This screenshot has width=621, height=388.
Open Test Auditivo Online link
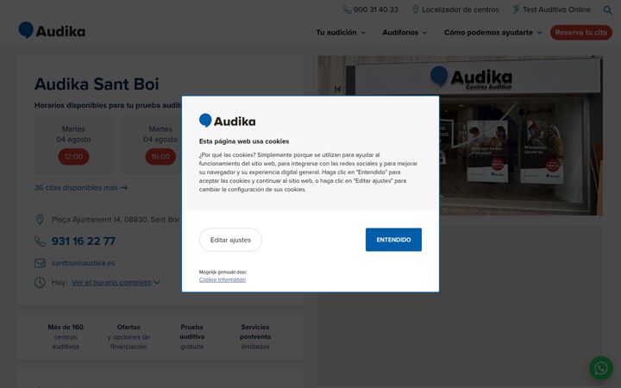coord(556,9)
